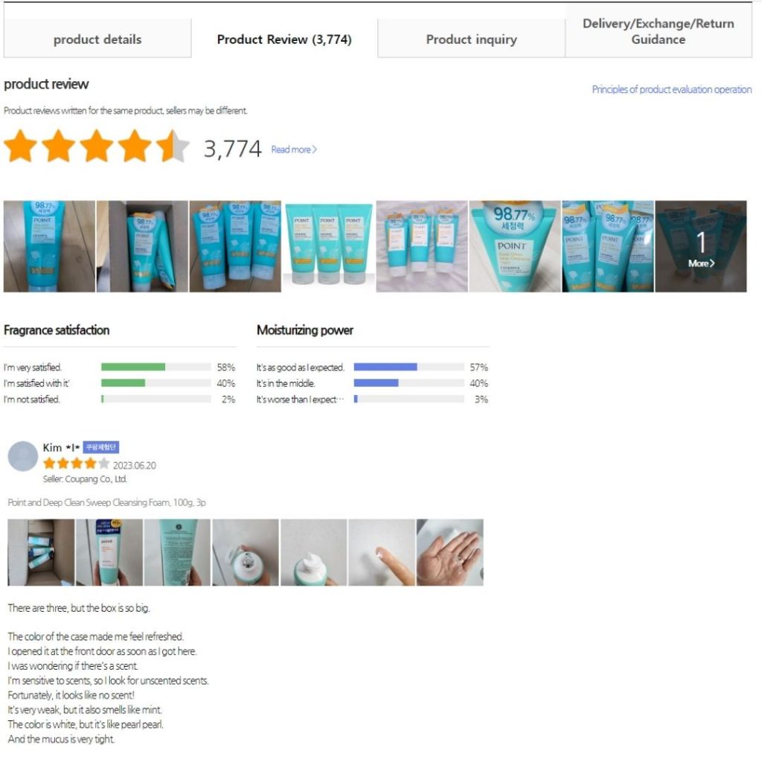The width and height of the screenshot is (762, 762).
Task: Open first review photo of blue tube
Action: point(50,246)
